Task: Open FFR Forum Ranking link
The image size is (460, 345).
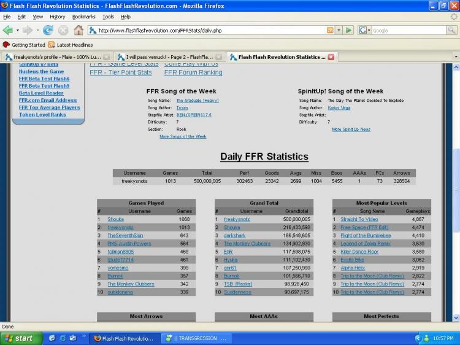Action: [193, 72]
